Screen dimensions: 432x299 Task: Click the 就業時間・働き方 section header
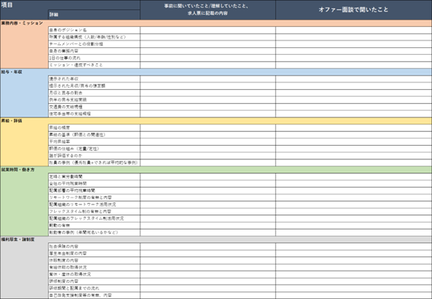18,169
